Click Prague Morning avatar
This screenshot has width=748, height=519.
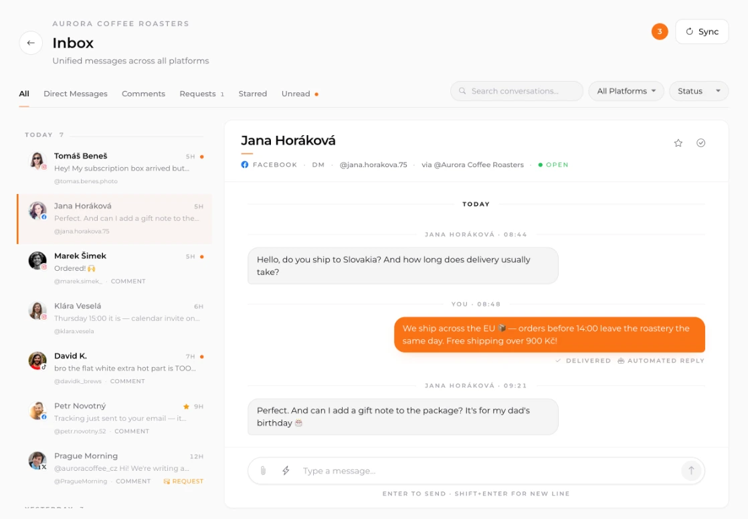[x=37, y=460]
